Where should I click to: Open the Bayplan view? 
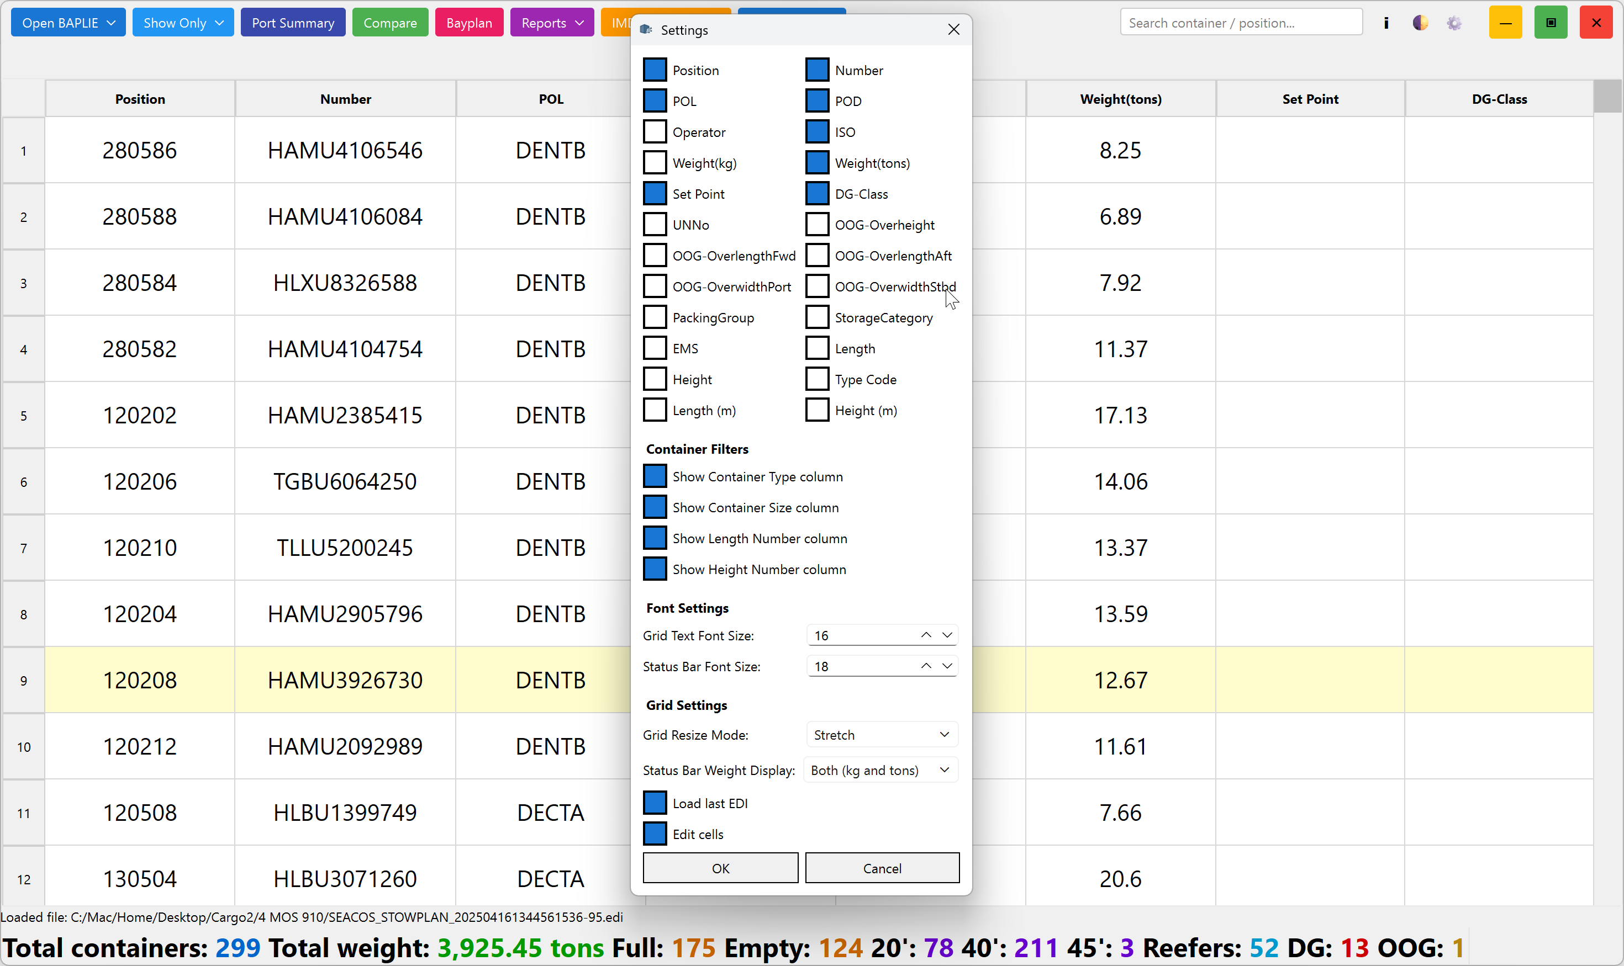click(469, 23)
